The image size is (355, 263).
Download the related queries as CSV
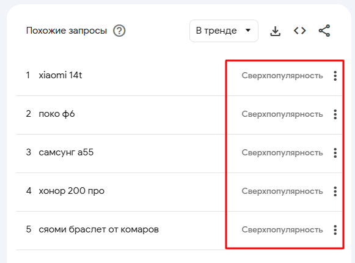(x=275, y=31)
